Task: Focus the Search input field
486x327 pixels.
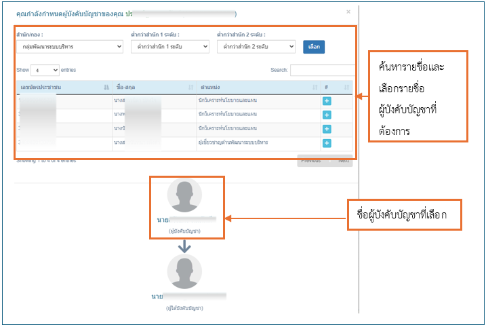Action: pyautogui.click(x=323, y=70)
